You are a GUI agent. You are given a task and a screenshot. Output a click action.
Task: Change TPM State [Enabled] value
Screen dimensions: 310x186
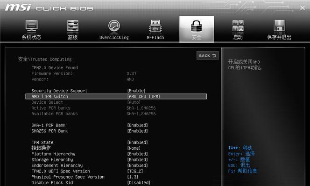click(x=138, y=142)
